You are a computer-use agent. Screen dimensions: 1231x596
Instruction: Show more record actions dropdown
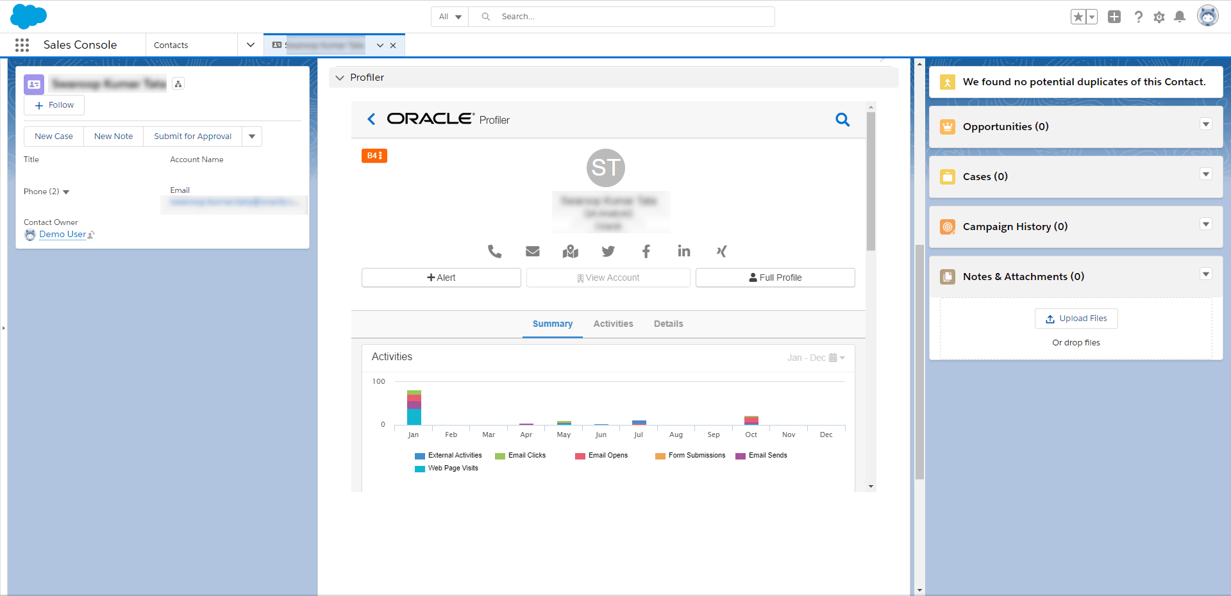(x=252, y=137)
